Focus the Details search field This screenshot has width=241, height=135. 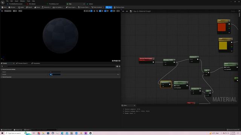tap(58, 66)
